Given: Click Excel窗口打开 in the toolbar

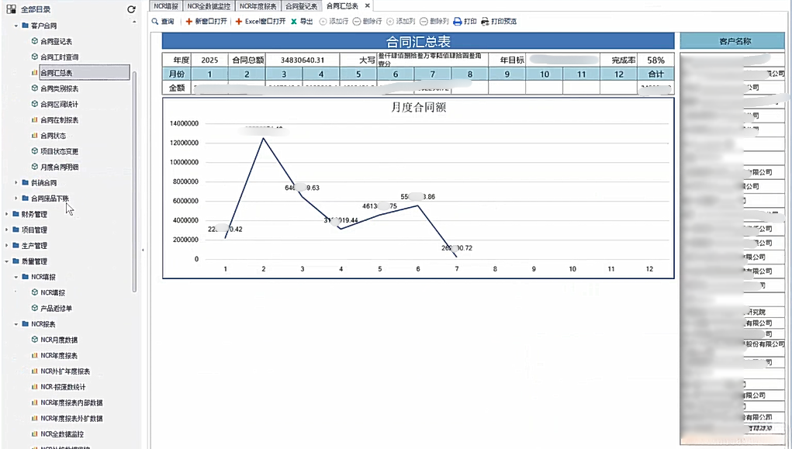Looking at the screenshot, I should click(260, 21).
